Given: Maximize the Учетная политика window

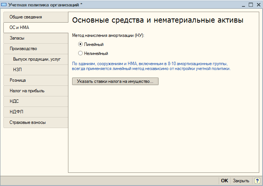Looking at the screenshot, I should pos(251,5).
